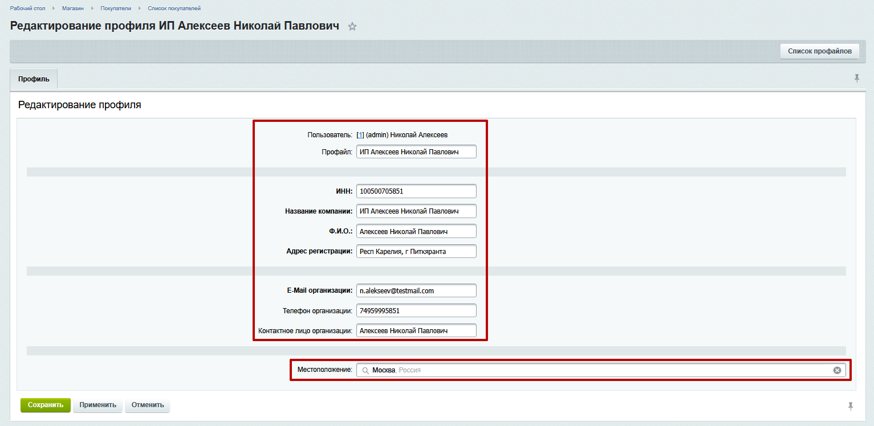Open Рабочий стол breadcrumb link
The image size is (874, 426).
pos(27,9)
